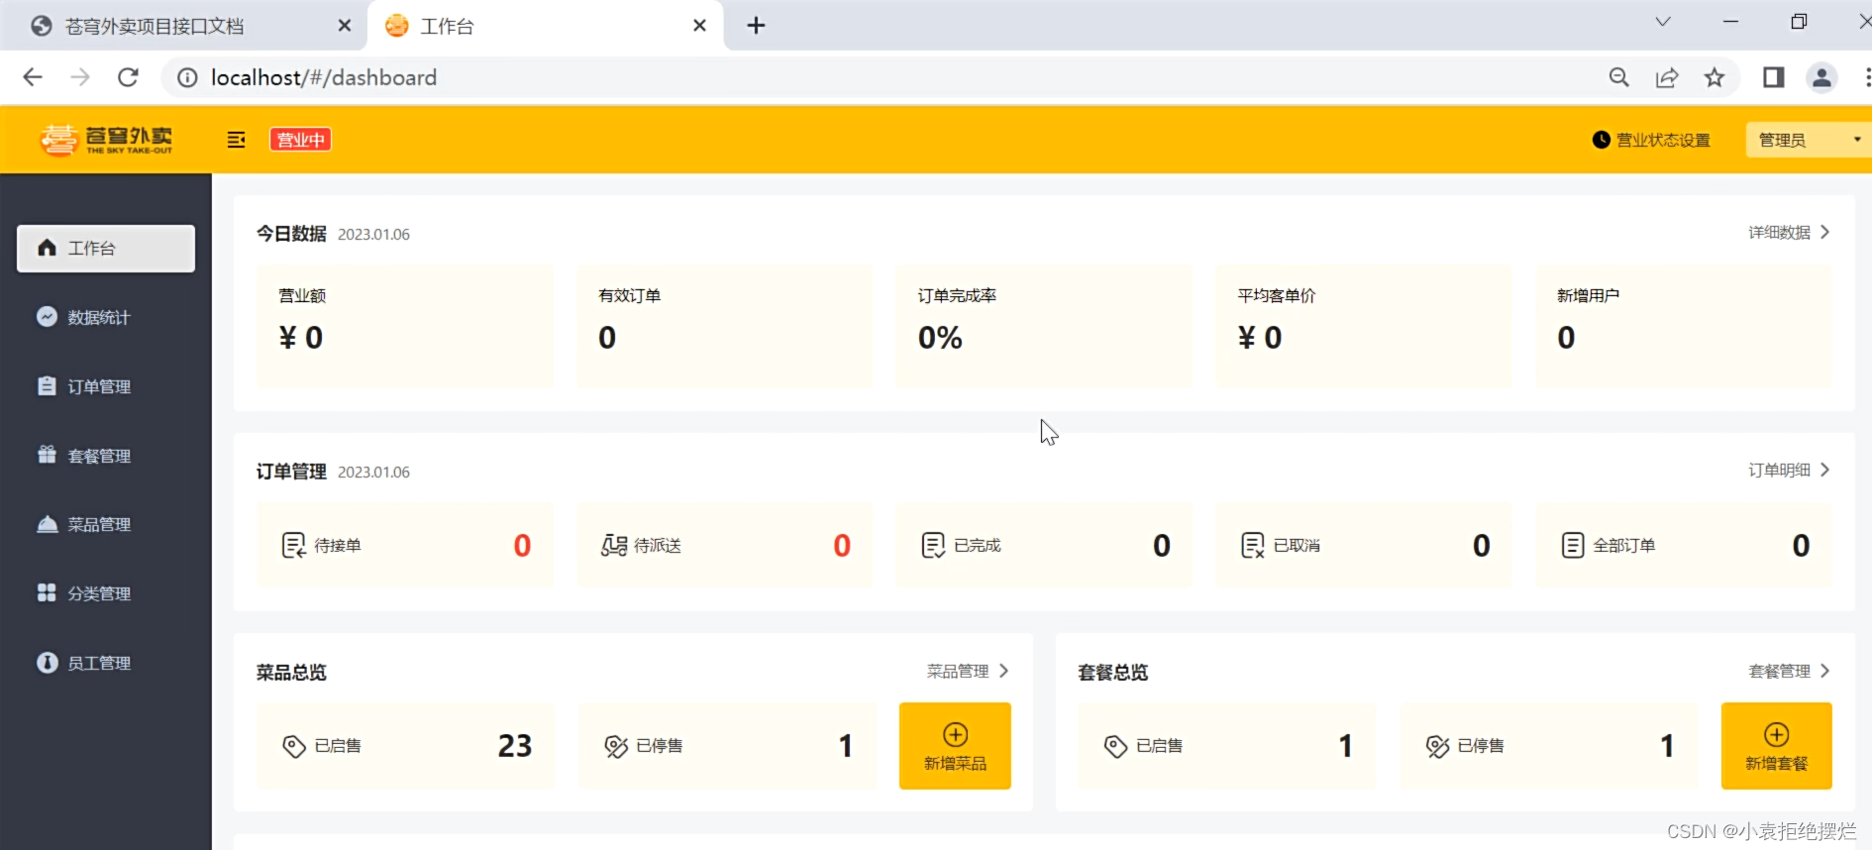Click the grid icon beside 分类管理

click(x=47, y=592)
